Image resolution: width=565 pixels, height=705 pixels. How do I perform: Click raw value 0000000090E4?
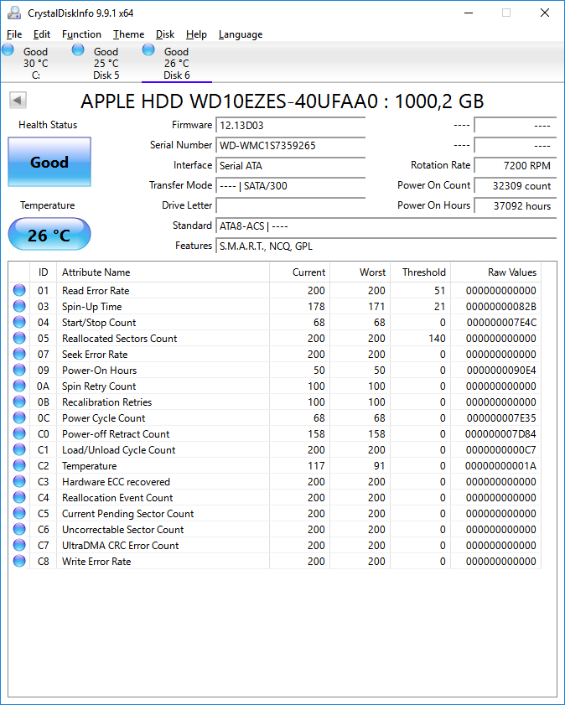(x=501, y=371)
